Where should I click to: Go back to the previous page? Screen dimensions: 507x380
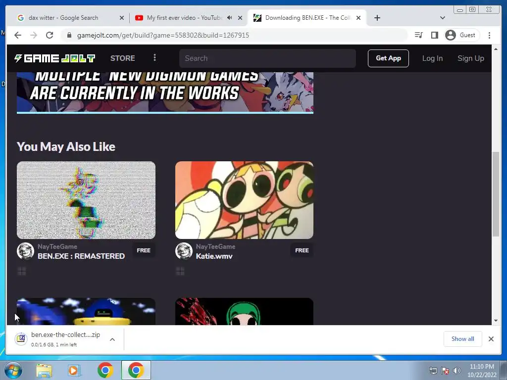pos(18,35)
